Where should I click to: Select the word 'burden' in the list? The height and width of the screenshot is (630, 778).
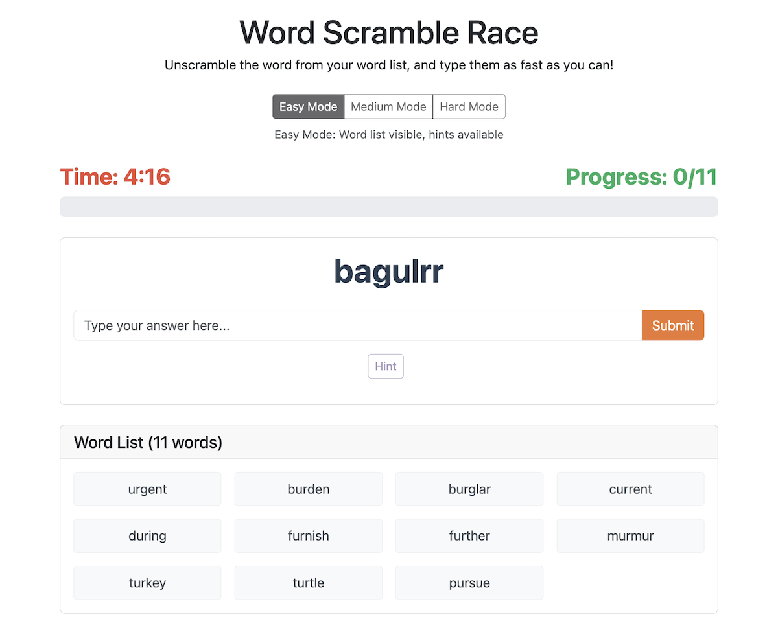tap(308, 489)
